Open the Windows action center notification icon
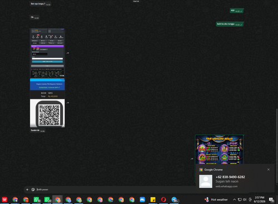 coord(271,200)
